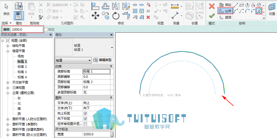Uncheck the 向下标签 checkbox

[x=85, y=119]
